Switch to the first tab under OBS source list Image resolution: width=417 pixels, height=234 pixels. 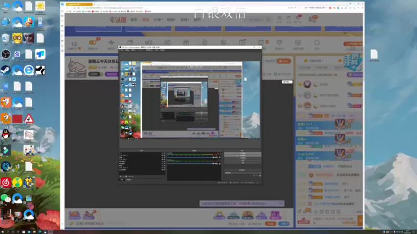(122, 179)
